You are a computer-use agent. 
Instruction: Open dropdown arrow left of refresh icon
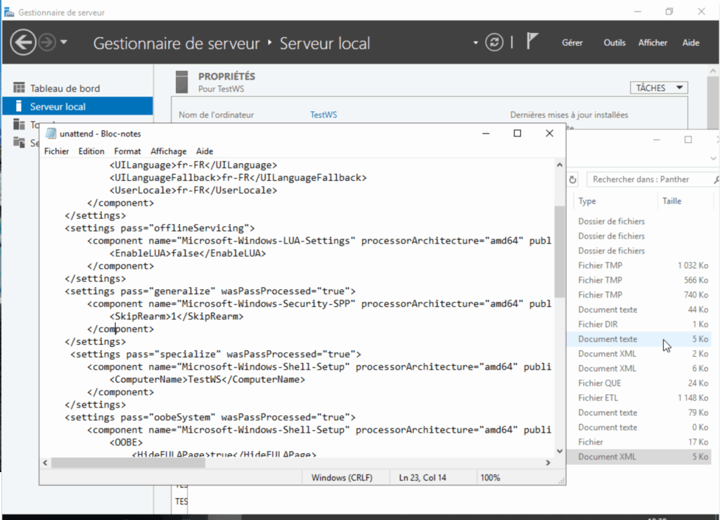point(476,43)
